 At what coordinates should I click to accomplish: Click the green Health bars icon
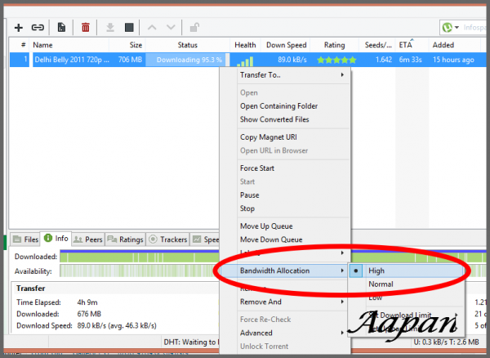pyautogui.click(x=245, y=61)
